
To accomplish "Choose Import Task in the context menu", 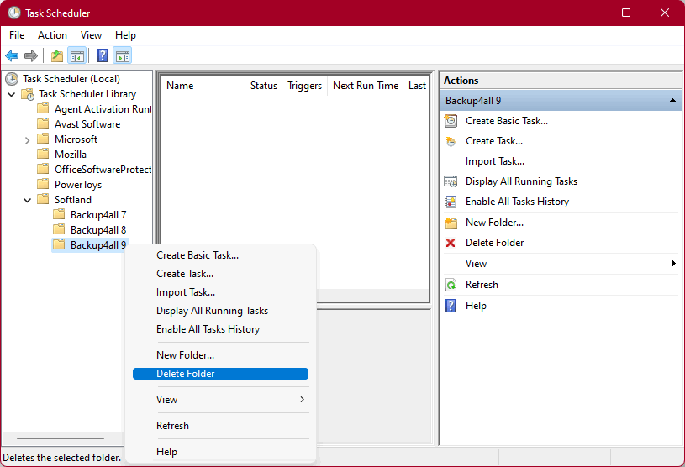I will (220, 292).
